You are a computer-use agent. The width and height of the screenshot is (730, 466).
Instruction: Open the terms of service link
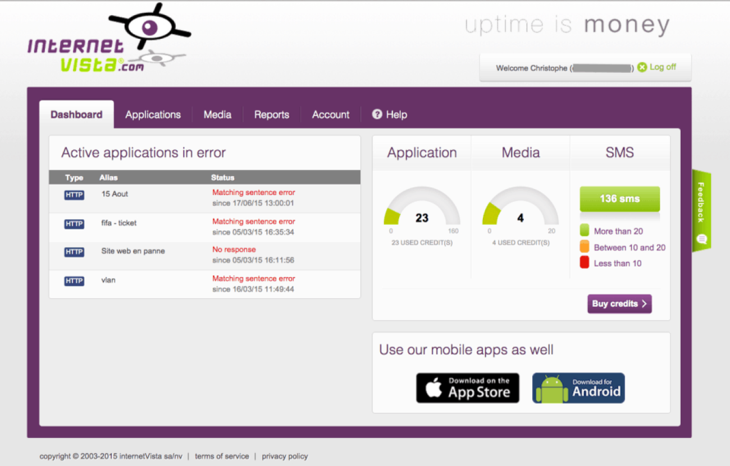pyautogui.click(x=222, y=456)
